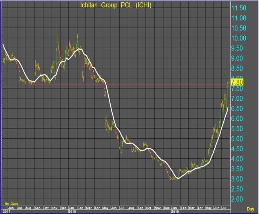259x214 pixels.
Task: Select the 11.00 price axis label
Action: click(239, 18)
